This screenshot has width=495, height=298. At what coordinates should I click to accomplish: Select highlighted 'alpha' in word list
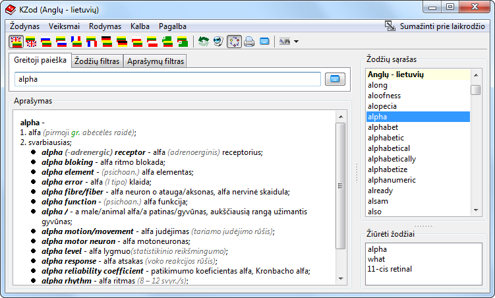point(418,117)
